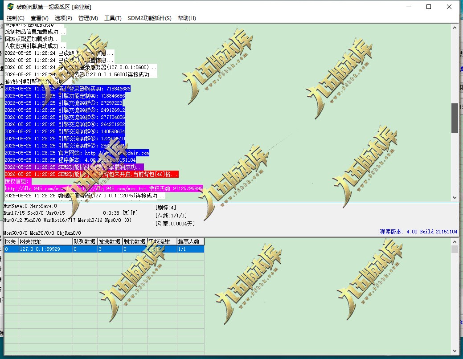
Task: Click the 回城点配置加载成功 log line
Action: (33, 39)
